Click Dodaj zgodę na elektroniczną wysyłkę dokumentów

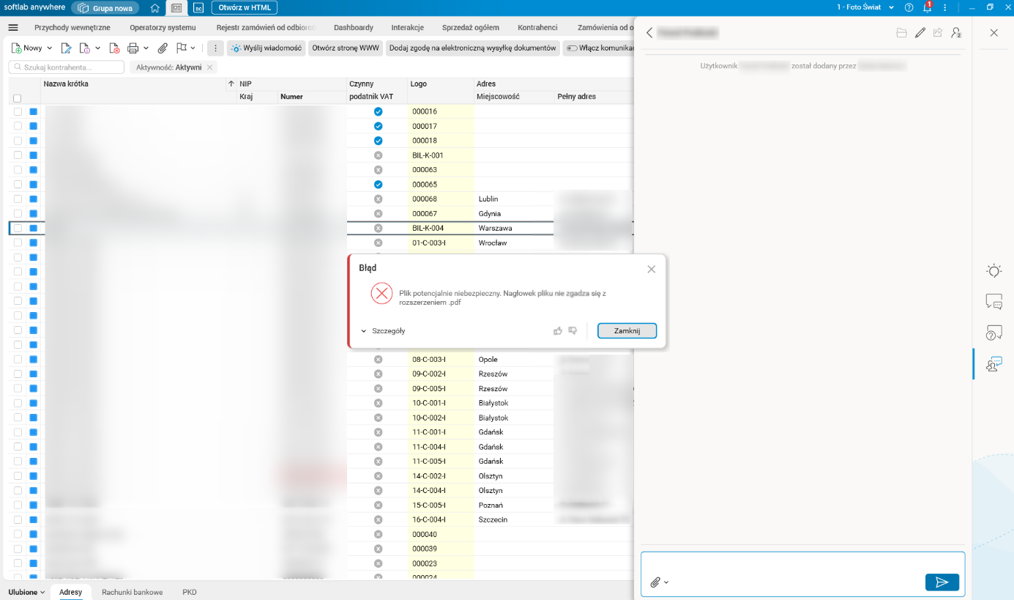tap(473, 48)
